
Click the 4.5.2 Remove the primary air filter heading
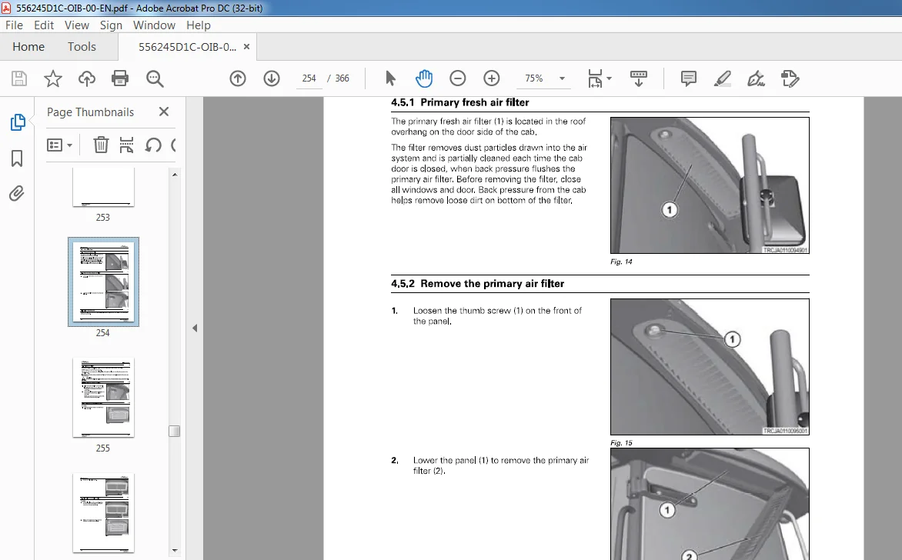[477, 283]
